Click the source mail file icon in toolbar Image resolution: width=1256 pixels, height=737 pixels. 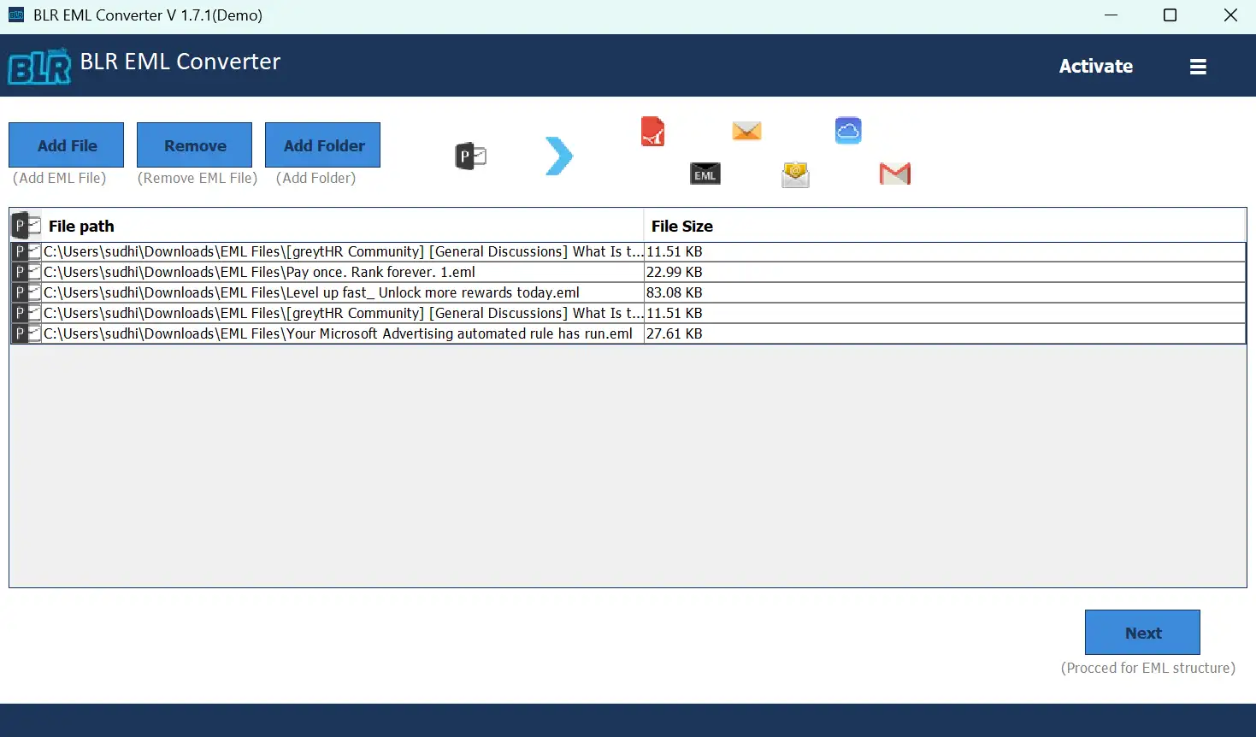(470, 156)
